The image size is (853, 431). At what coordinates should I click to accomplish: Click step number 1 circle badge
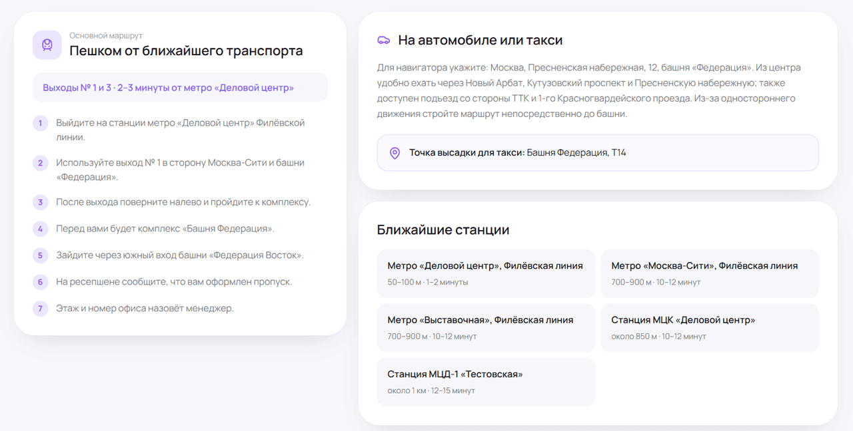pyautogui.click(x=40, y=123)
